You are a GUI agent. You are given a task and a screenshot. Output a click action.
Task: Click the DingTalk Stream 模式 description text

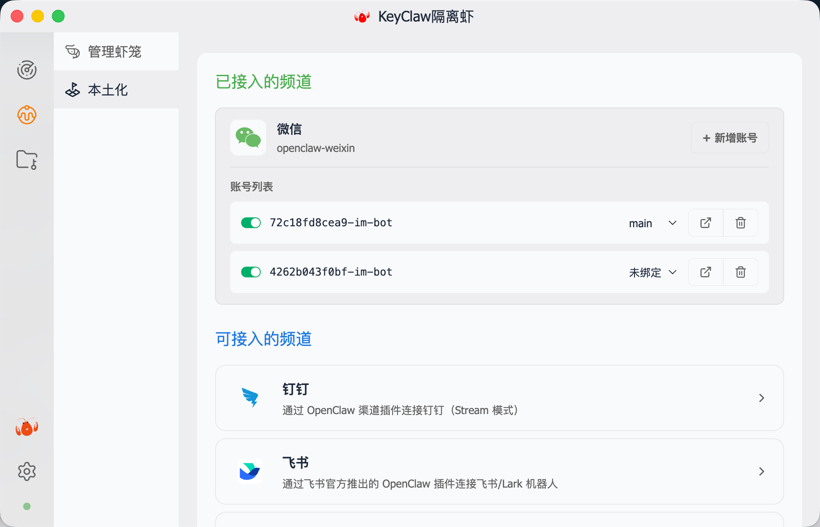point(401,410)
